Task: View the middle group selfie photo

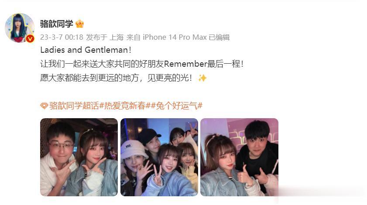Action: tap(159, 157)
